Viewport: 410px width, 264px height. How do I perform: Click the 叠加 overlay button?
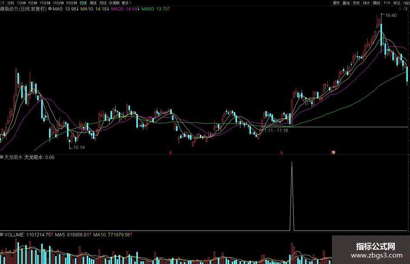(x=346, y=3)
